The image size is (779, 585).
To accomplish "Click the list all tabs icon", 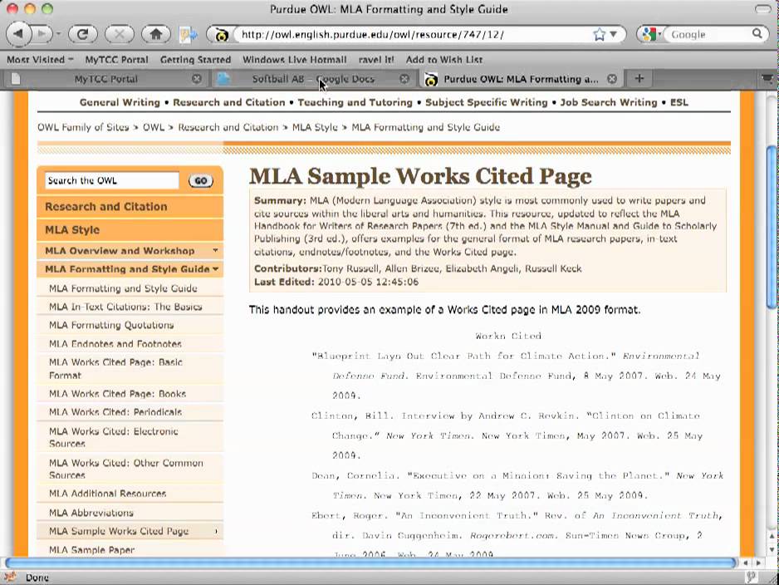I will (767, 79).
